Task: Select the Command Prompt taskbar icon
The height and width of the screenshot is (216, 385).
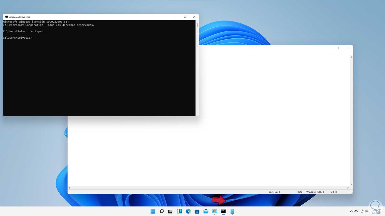Action: coord(224,211)
